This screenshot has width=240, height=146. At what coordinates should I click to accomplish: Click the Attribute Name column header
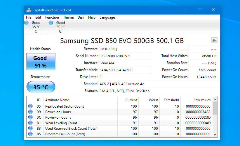[81, 100]
